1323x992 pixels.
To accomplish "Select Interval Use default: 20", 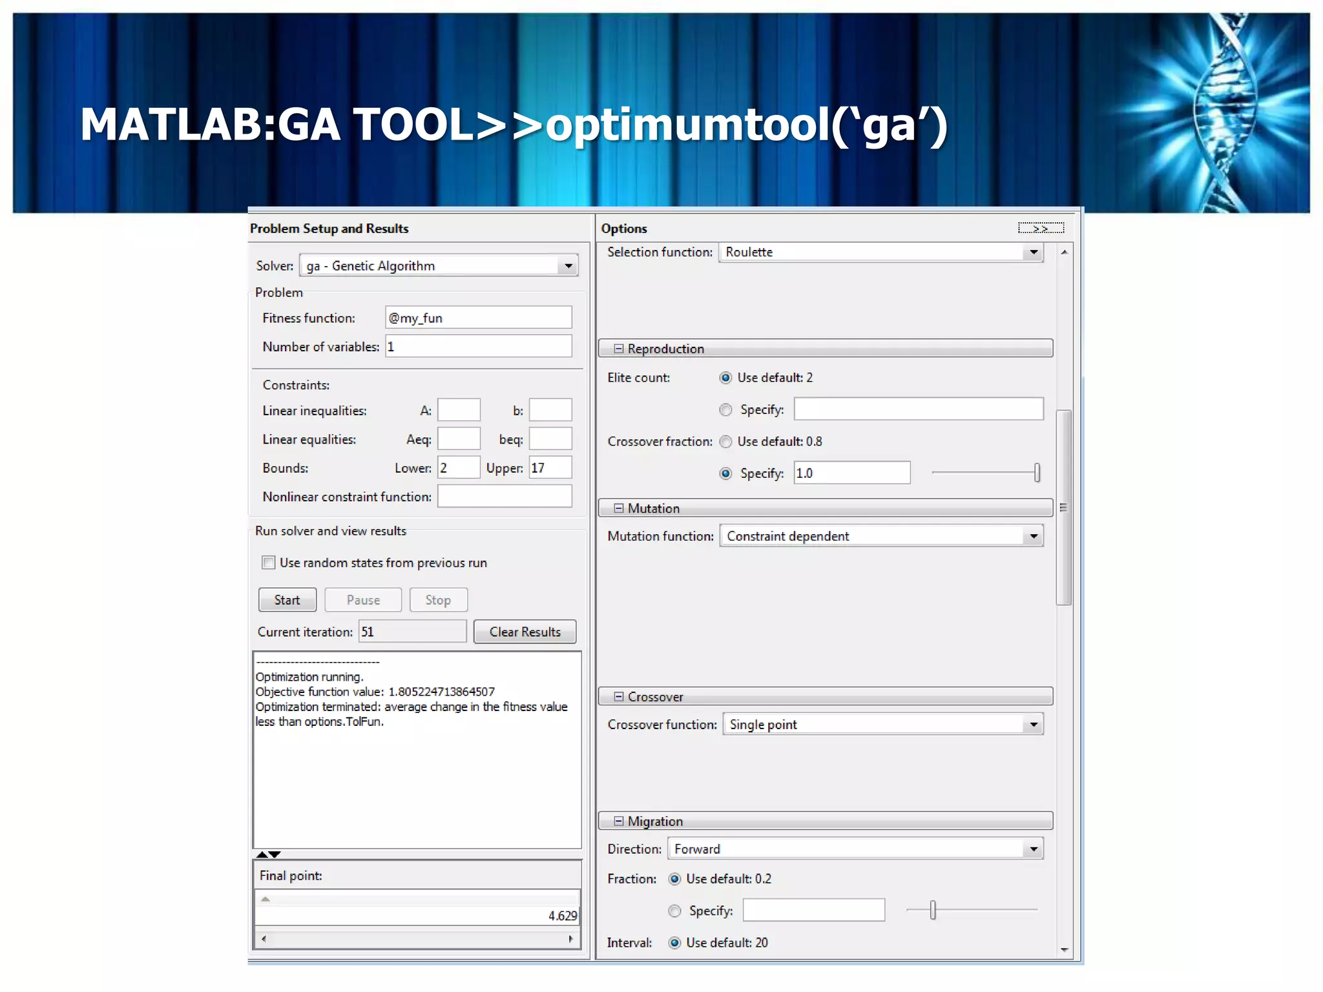I will (x=674, y=943).
